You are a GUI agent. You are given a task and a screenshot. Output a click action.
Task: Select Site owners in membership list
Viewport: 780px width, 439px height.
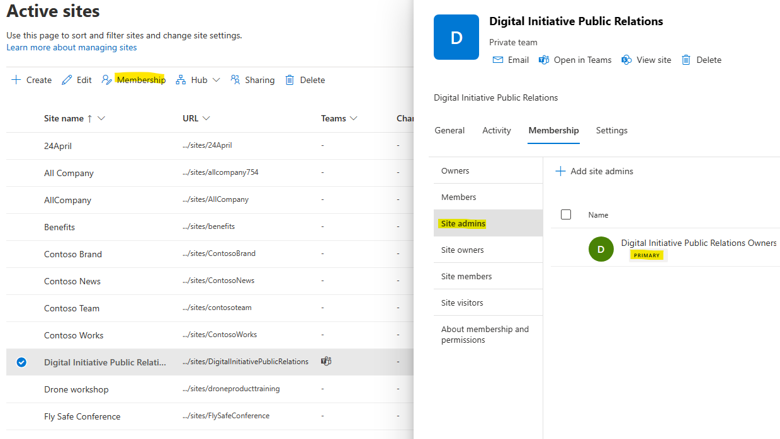(488, 250)
